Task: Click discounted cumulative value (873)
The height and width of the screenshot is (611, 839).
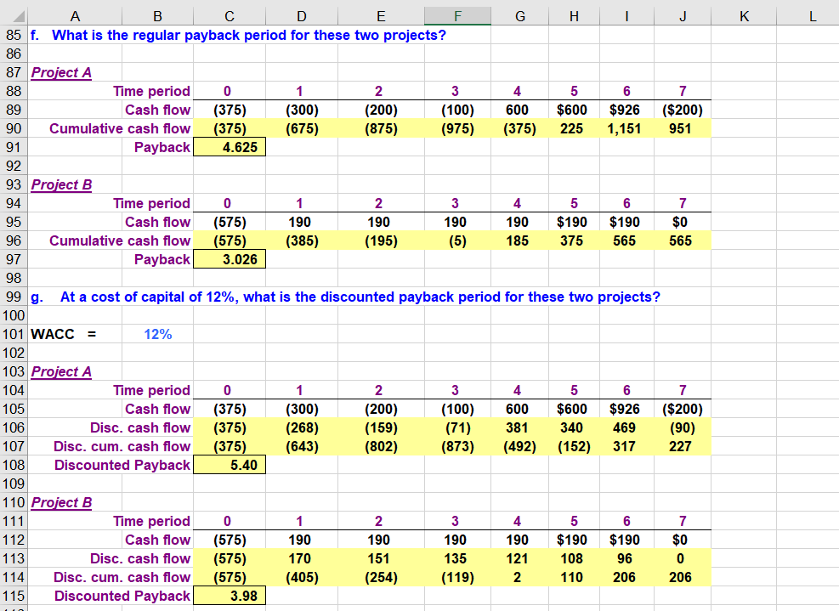Action: click(x=457, y=447)
